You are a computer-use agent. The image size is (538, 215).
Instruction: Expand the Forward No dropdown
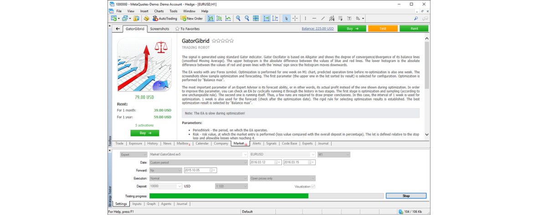click(165, 170)
